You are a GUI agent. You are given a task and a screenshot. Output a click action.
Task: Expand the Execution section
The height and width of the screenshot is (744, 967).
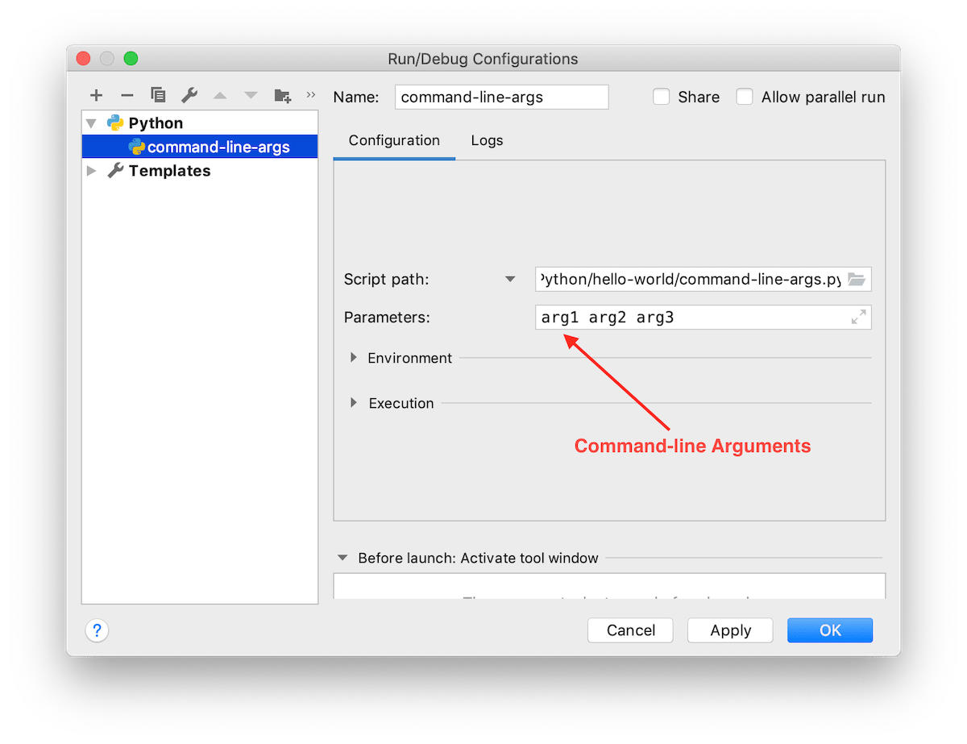[354, 403]
